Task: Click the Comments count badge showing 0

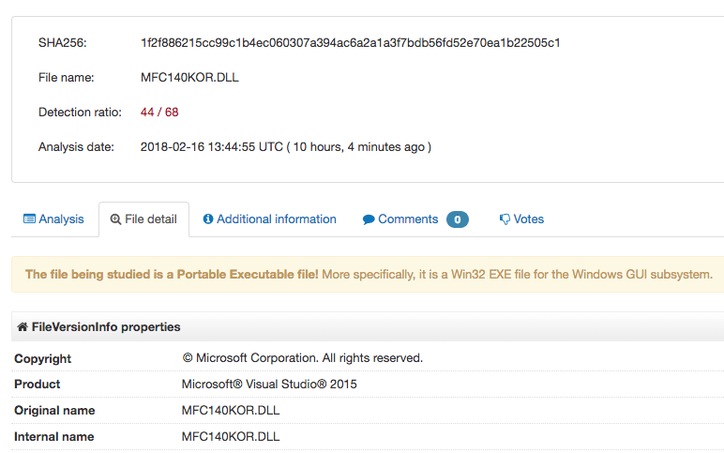Action: [x=458, y=219]
